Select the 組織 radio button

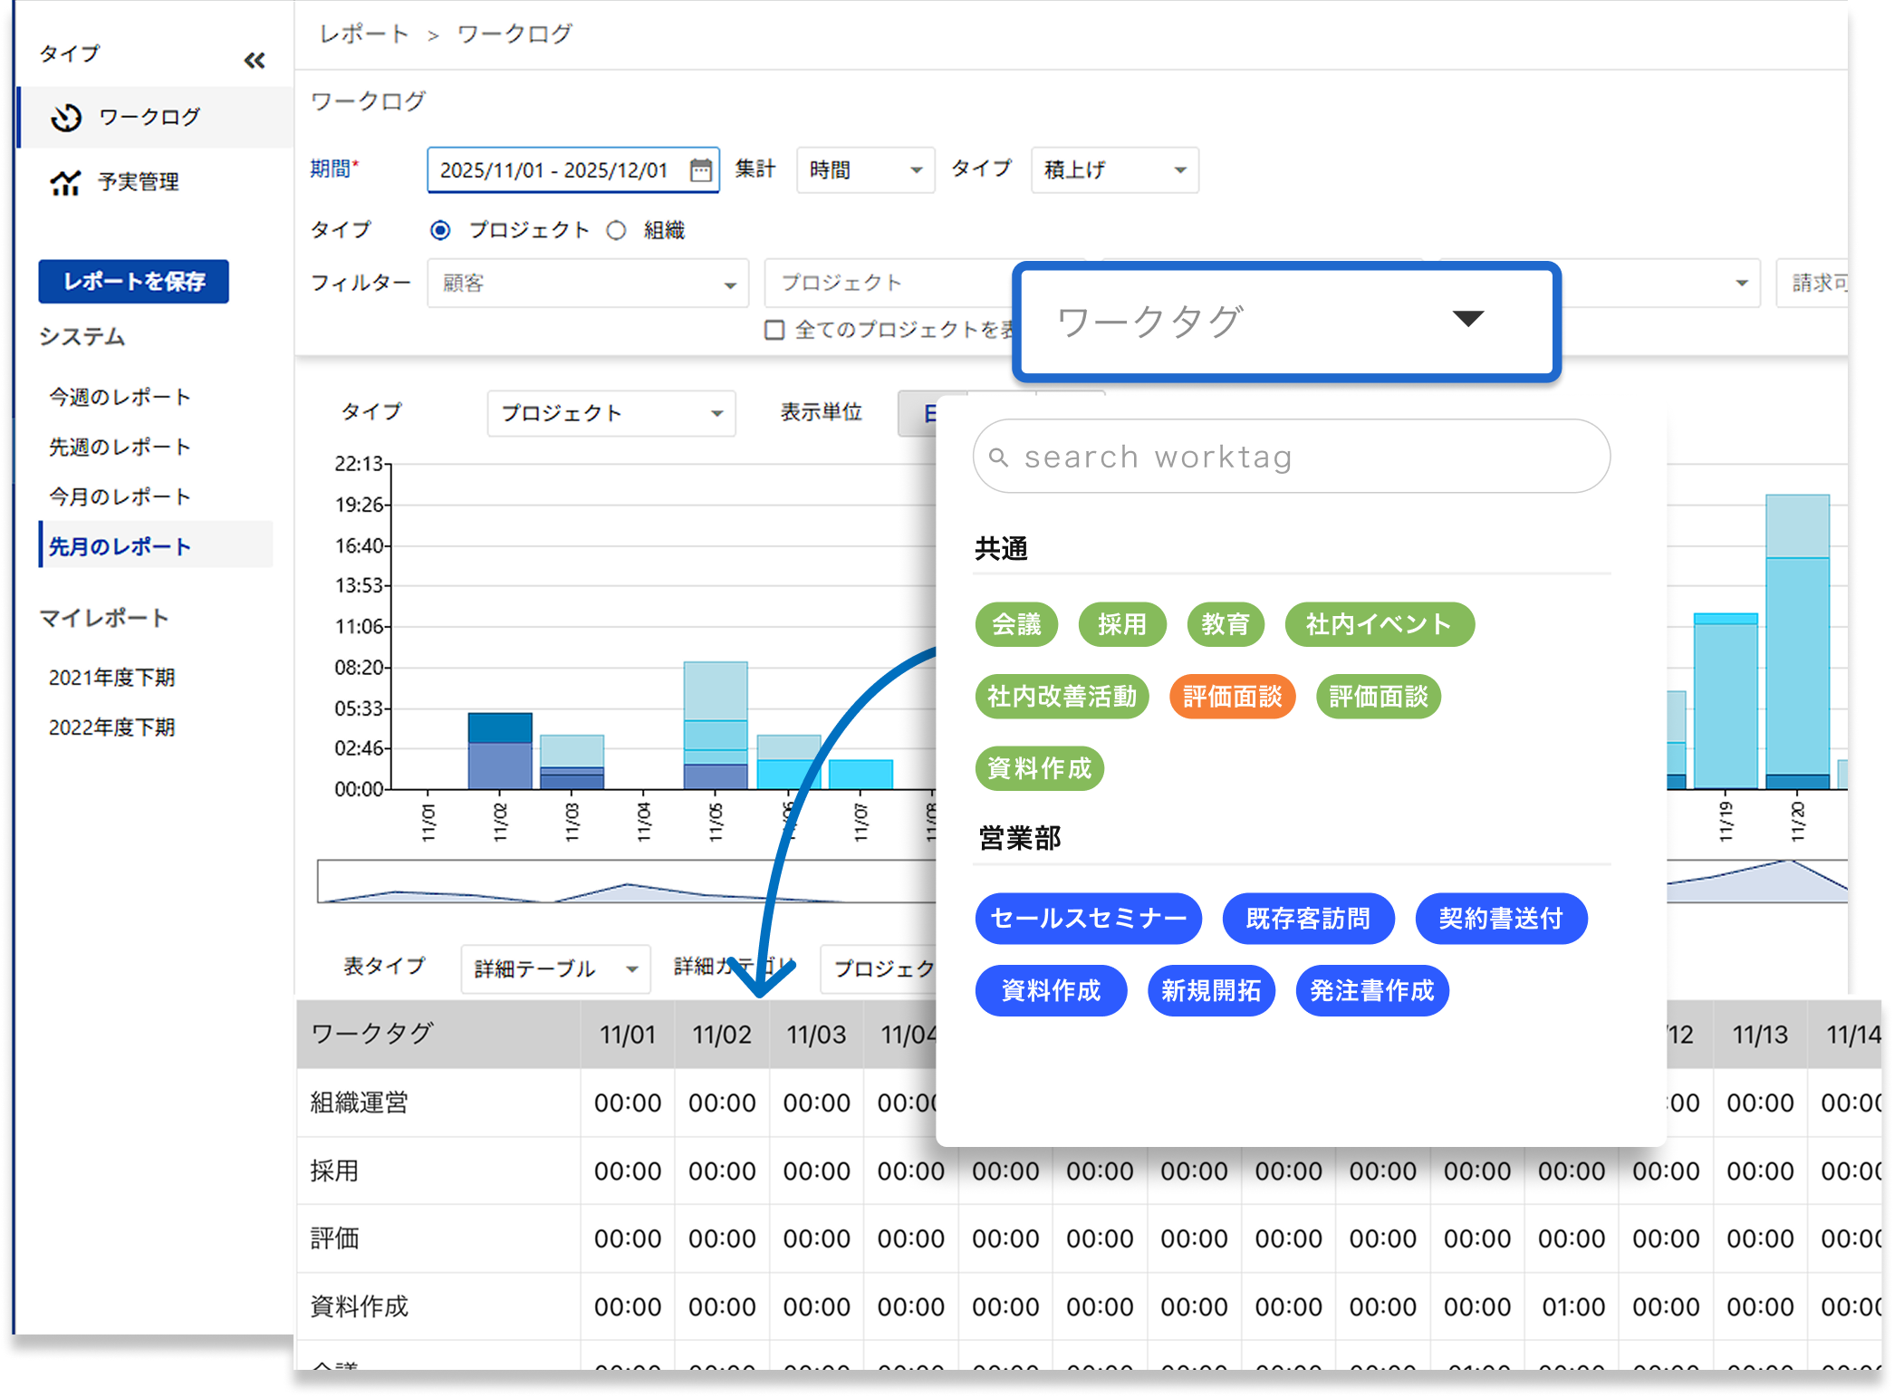[x=617, y=230]
